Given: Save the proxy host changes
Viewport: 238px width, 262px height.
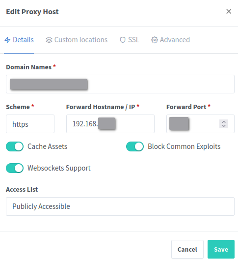Looking at the screenshot, I should [x=221, y=249].
